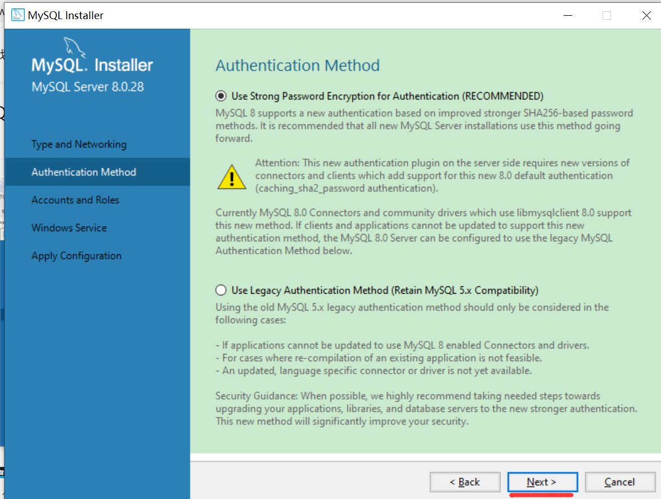Click the Authentication Method page heading

point(298,65)
